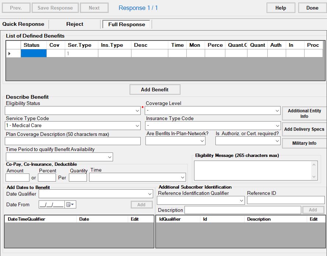
Task: Click the IdQualifier column header
Action: pyautogui.click(x=178, y=219)
